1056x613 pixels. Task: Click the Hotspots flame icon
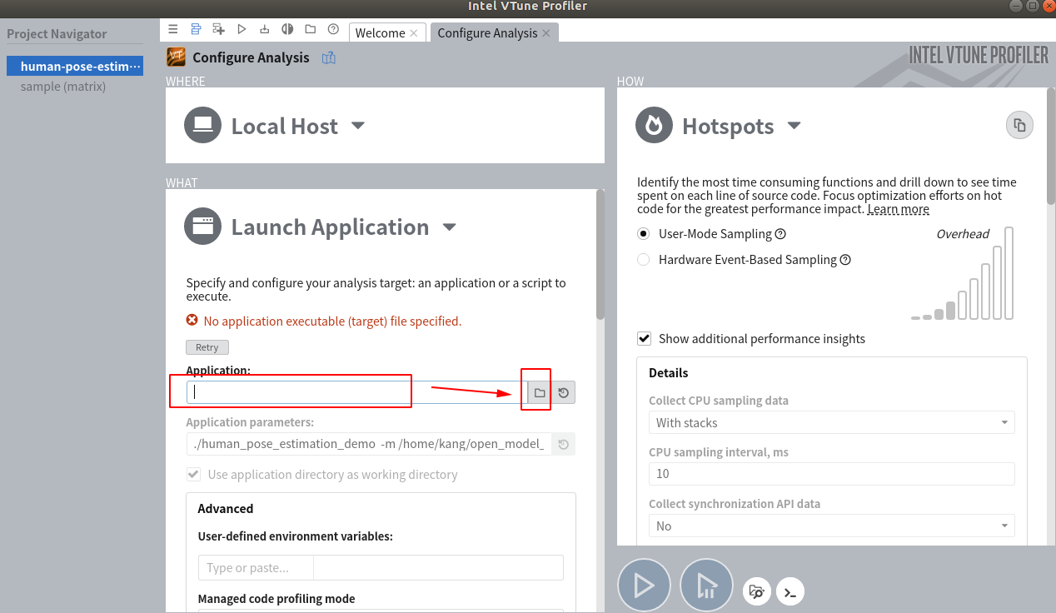click(x=655, y=126)
